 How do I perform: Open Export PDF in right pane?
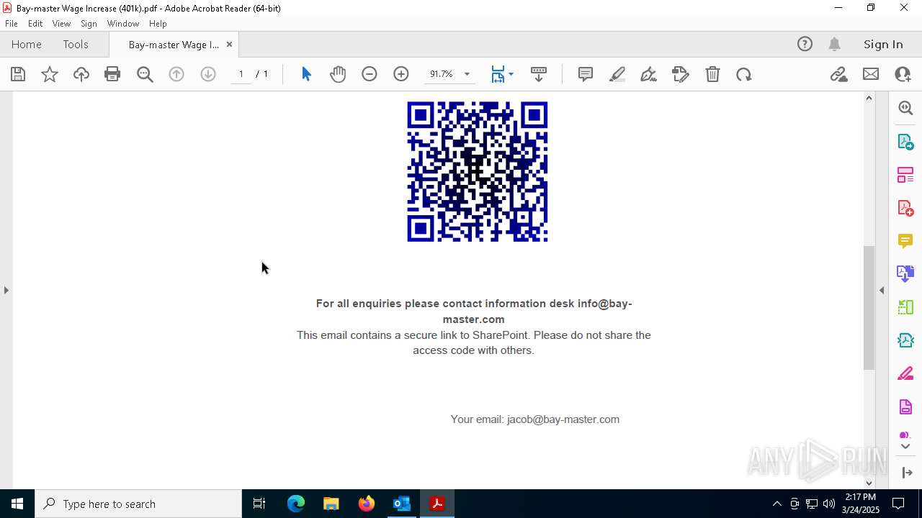(x=905, y=142)
